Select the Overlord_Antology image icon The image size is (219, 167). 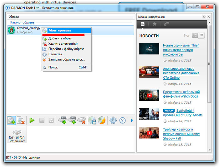(12, 30)
